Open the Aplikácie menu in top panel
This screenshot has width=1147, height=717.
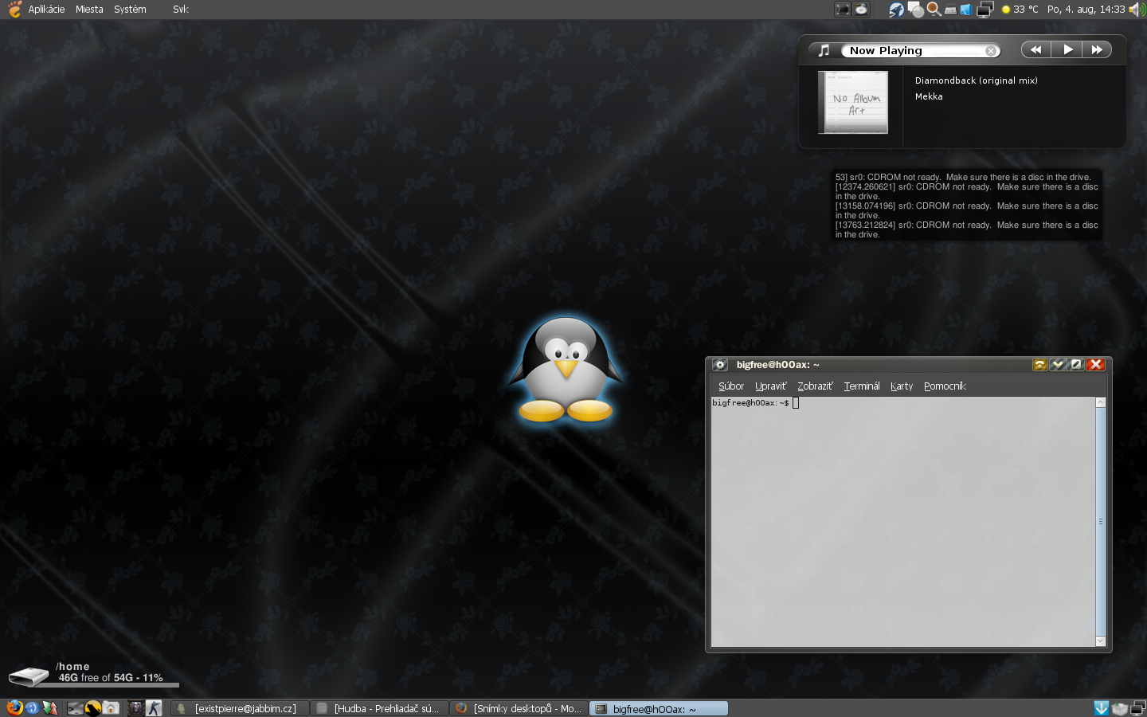(x=46, y=10)
